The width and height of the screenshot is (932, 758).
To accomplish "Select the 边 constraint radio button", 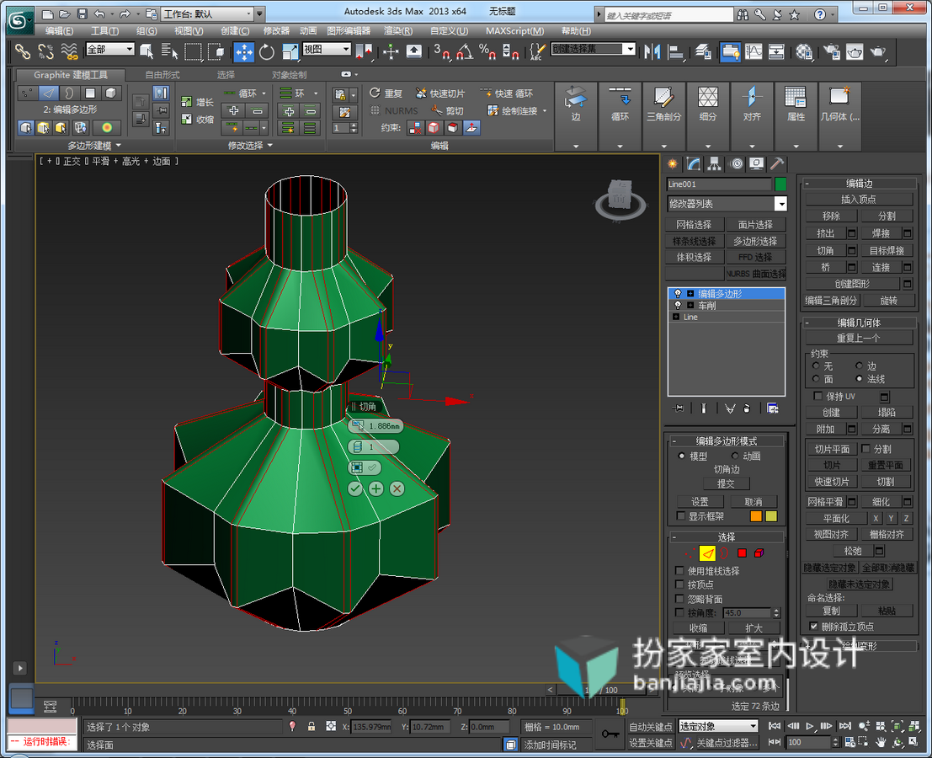I will pyautogui.click(x=859, y=366).
